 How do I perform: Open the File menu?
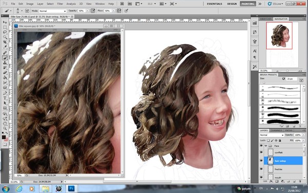(x=13, y=4)
